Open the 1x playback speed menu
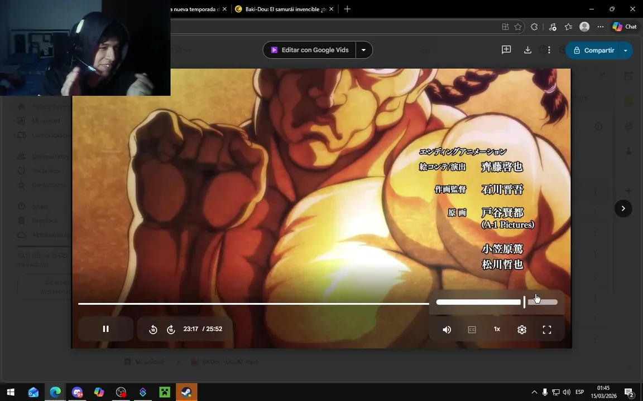This screenshot has width=643, height=401. [497, 329]
